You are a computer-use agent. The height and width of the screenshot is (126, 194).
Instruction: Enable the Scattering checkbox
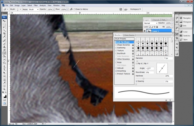pos(116,48)
